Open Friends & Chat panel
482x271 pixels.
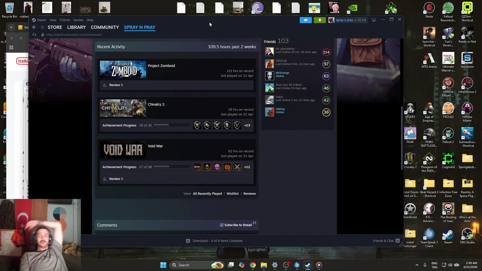click(383, 241)
